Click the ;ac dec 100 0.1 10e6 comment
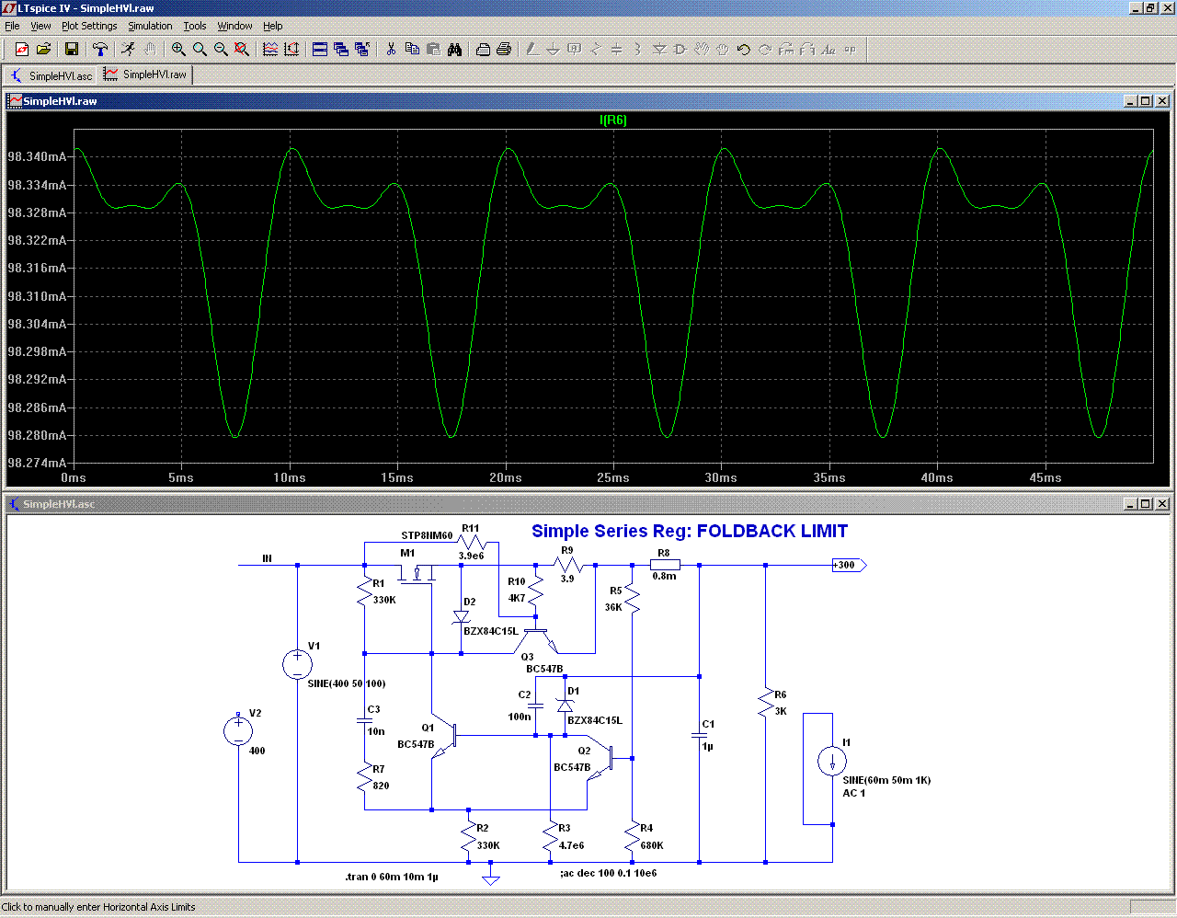The height and width of the screenshot is (918, 1177). tap(609, 873)
